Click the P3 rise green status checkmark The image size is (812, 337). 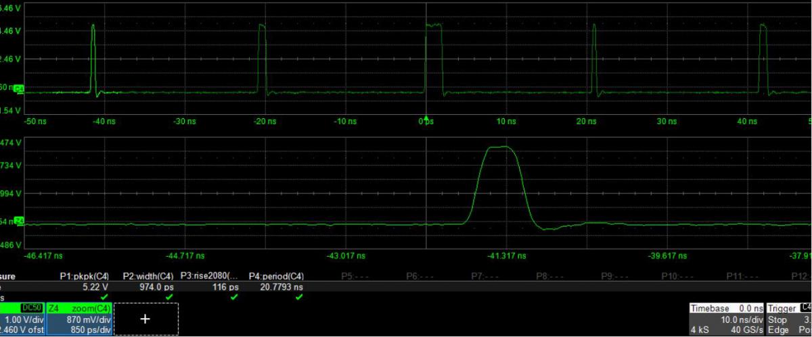[x=234, y=296]
